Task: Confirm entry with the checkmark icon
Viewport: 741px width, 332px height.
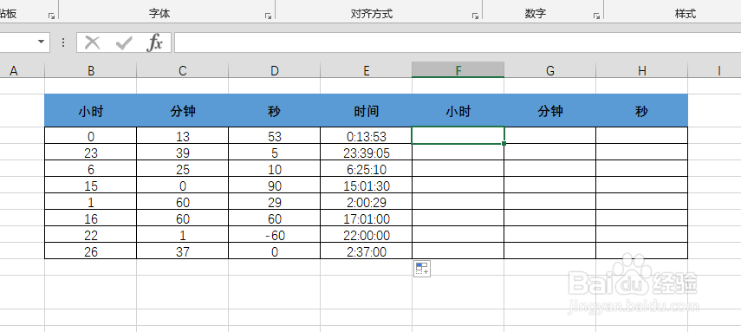Action: [124, 43]
